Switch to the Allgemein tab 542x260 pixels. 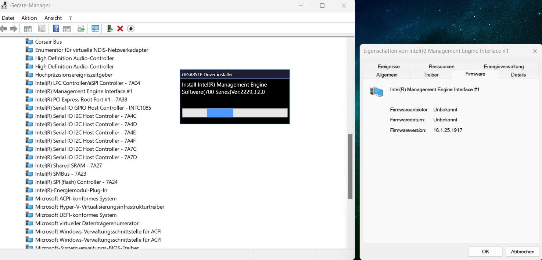coord(387,75)
